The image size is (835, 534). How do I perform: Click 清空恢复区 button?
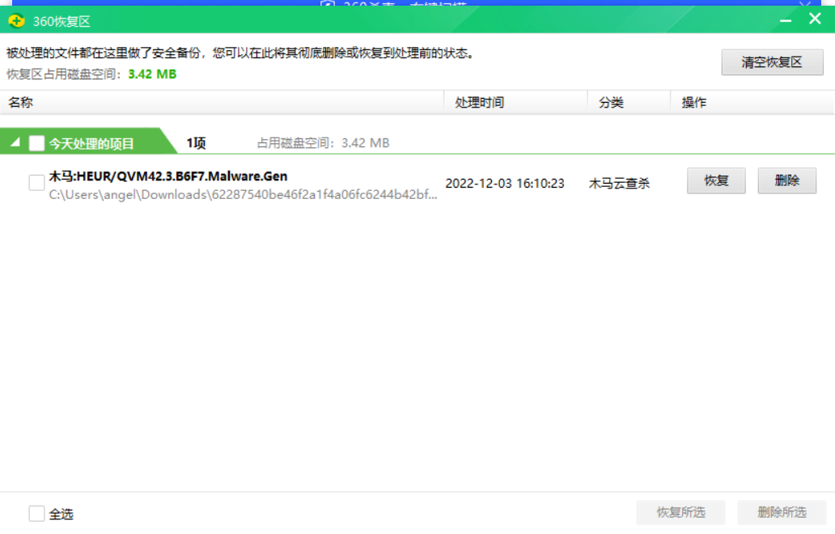772,62
